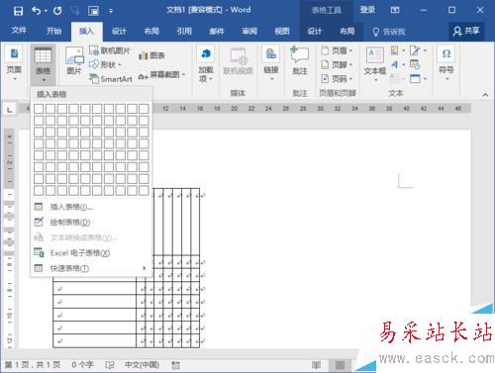The height and width of the screenshot is (373, 495).
Task: Open Table Tools 布局 Layout tab
Action: 347,32
